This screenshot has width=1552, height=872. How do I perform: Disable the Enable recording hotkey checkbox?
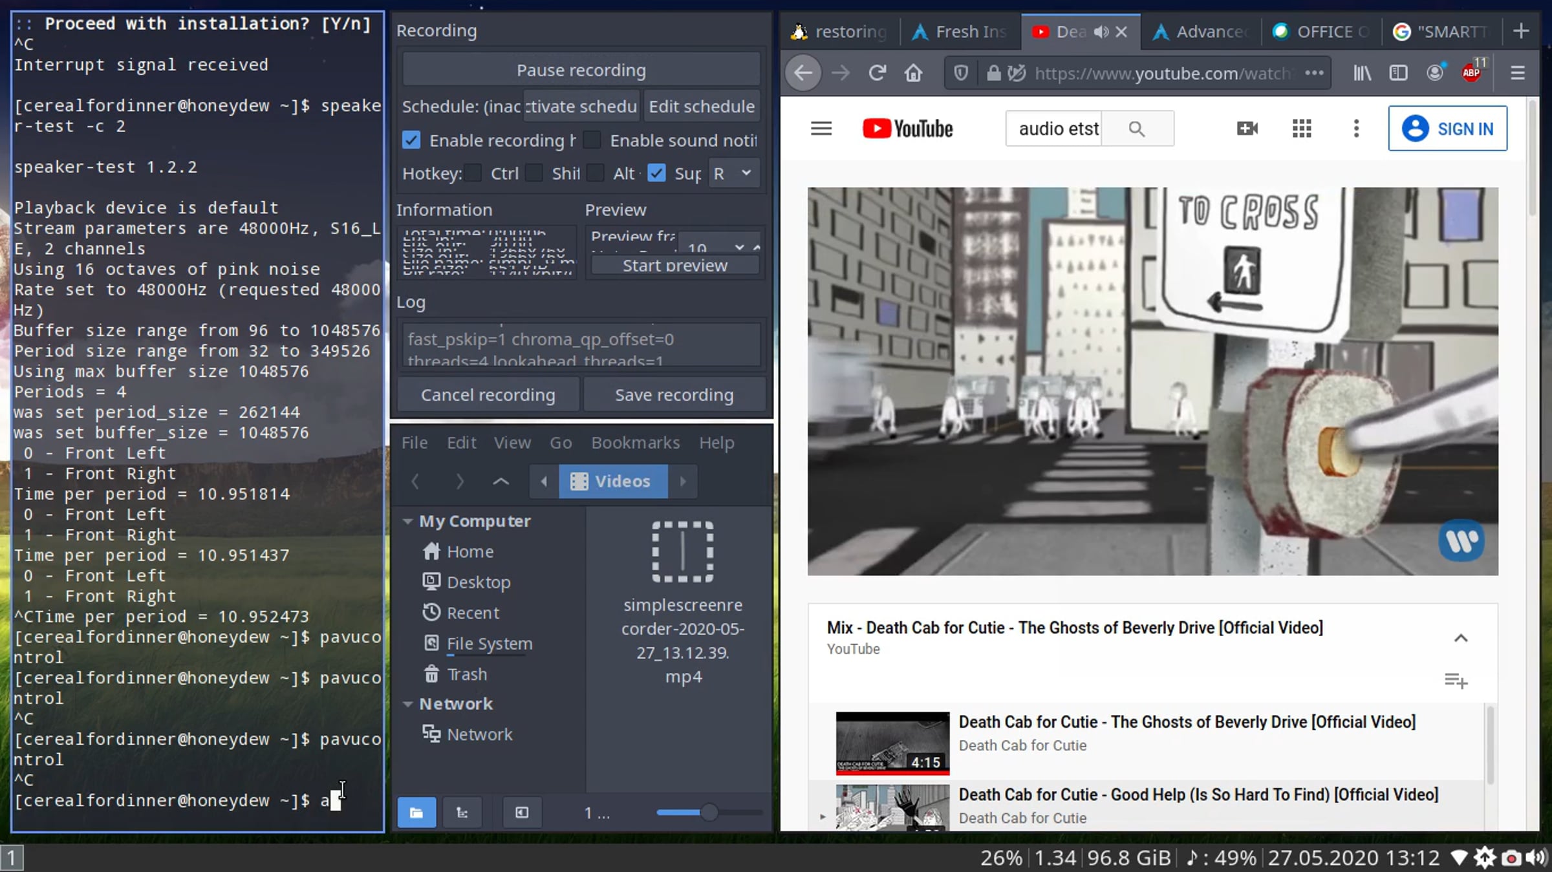point(411,140)
